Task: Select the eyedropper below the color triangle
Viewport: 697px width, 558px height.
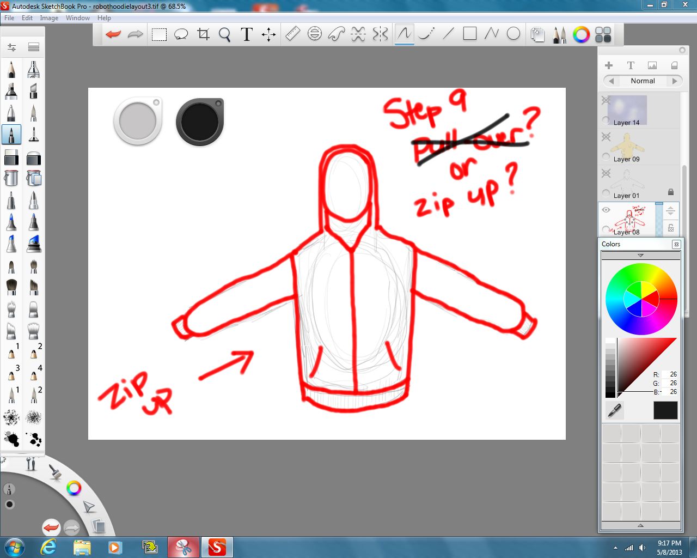Action: (x=614, y=410)
